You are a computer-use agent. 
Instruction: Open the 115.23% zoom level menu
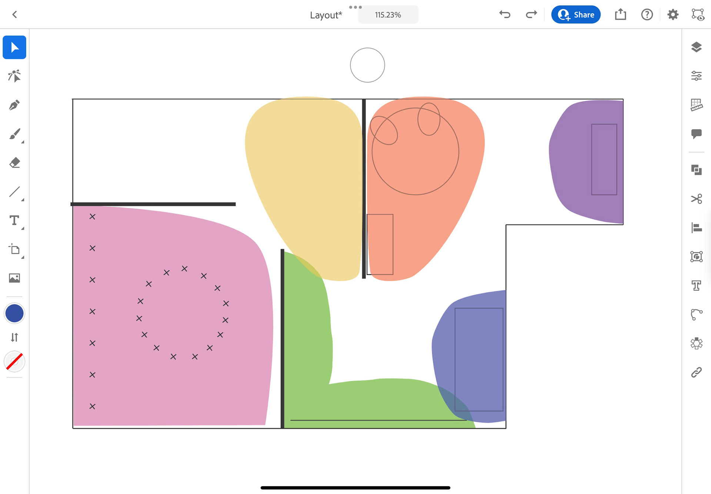click(x=388, y=15)
